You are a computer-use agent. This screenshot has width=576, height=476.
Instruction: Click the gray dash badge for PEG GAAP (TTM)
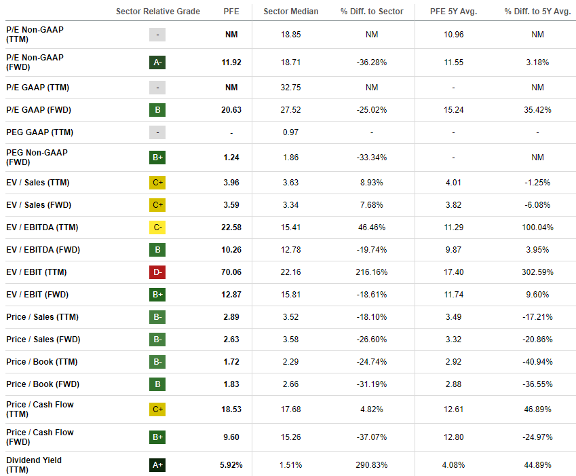coord(157,132)
